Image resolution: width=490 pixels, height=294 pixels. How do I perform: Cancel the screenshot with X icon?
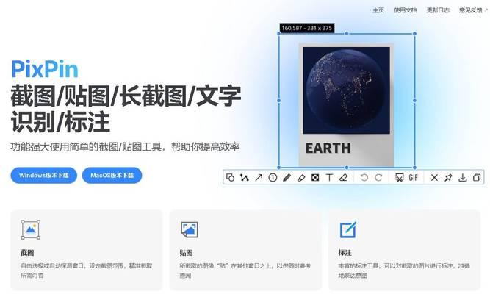pos(434,178)
